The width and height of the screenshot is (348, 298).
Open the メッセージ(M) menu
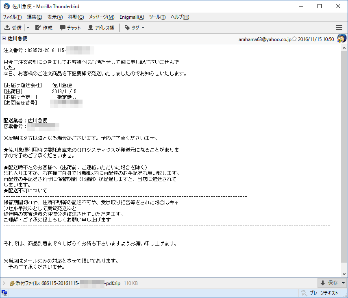tap(101, 17)
